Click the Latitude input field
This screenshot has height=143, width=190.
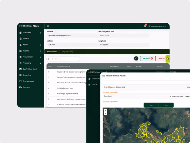click(72, 45)
